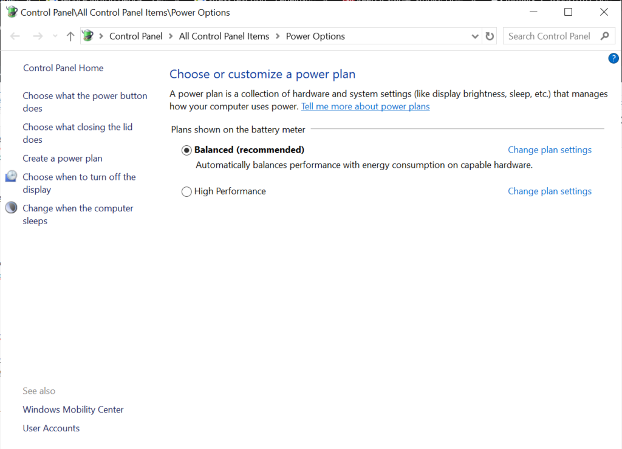Click the blue Help question mark icon
622x449 pixels.
[613, 58]
